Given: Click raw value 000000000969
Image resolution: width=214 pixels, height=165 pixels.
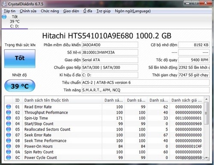Looking at the screenshot, I should coord(188,123).
